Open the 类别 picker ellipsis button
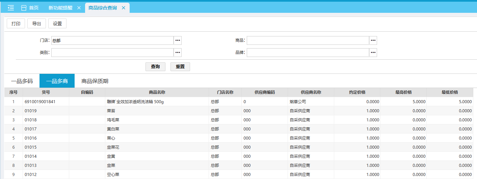This screenshot has height=179, width=477. pyautogui.click(x=178, y=53)
